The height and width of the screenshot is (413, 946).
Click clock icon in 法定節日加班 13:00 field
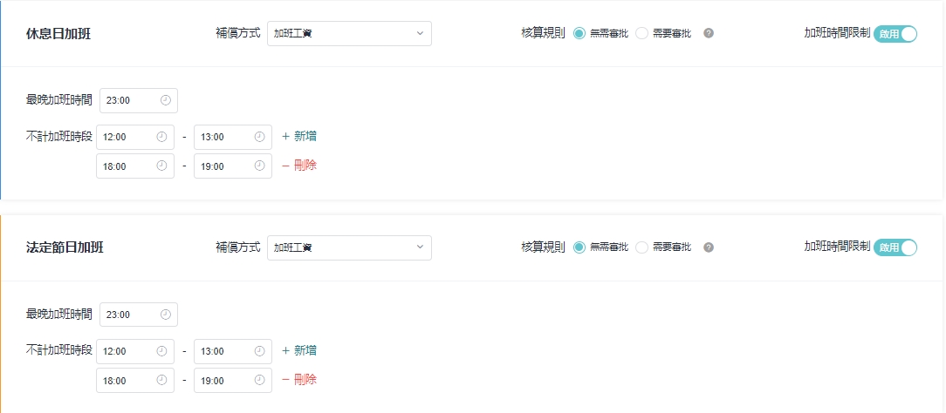259,351
